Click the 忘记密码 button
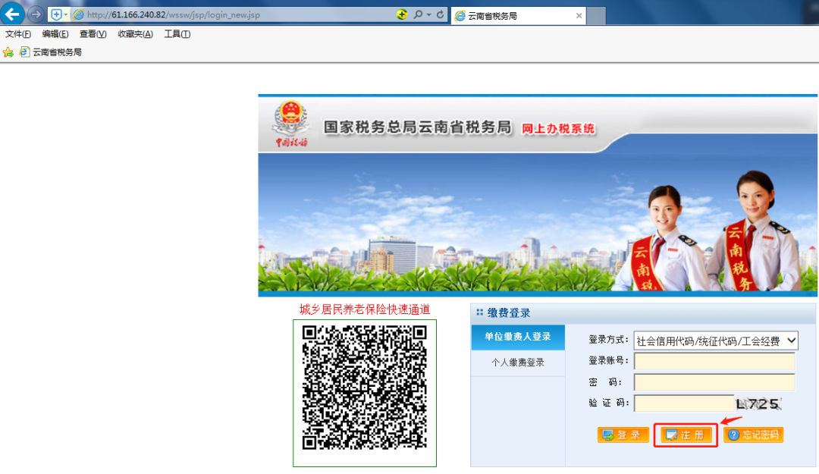Viewport: 819px width, 474px height. [754, 435]
